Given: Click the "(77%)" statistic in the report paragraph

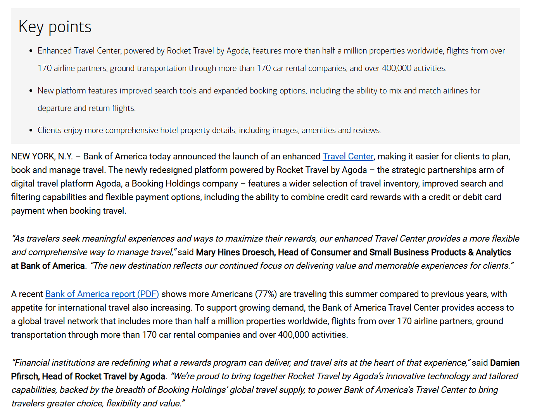Looking at the screenshot, I should point(266,294).
